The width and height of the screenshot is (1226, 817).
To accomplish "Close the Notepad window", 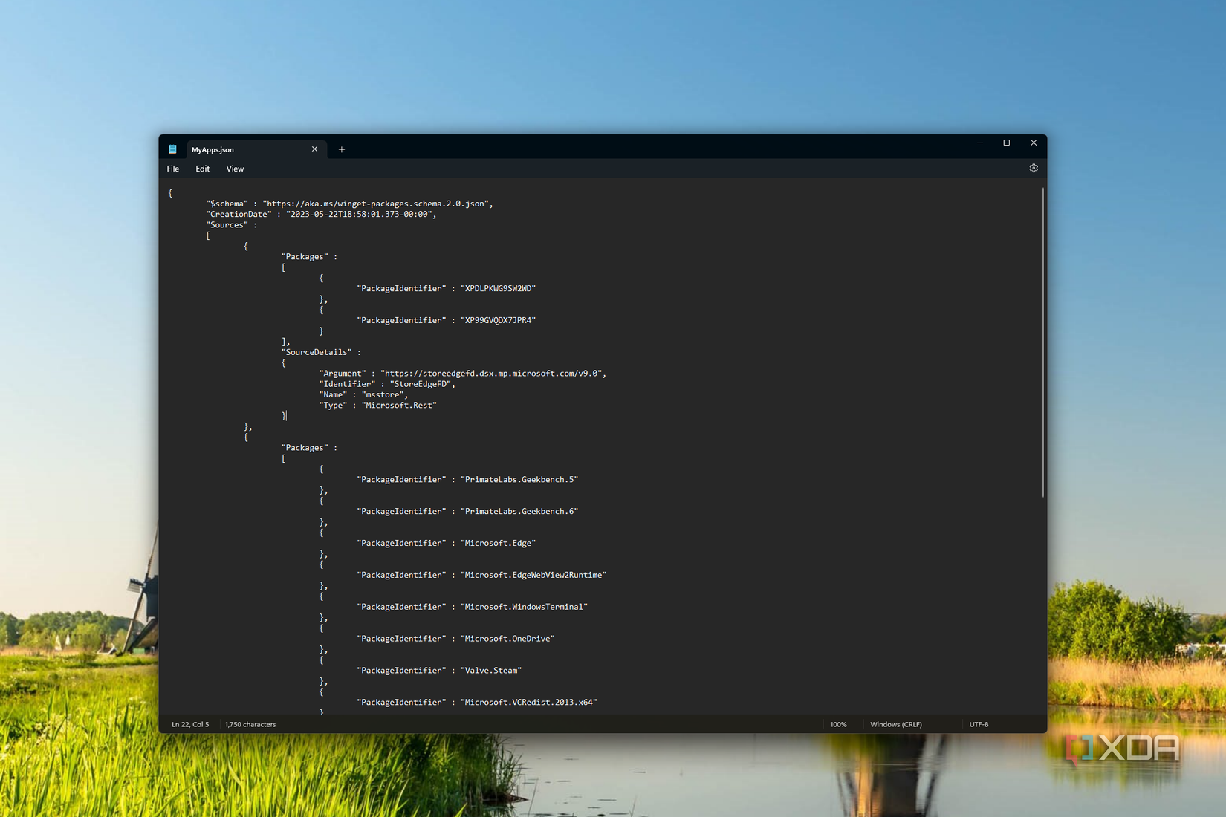I will [1034, 143].
